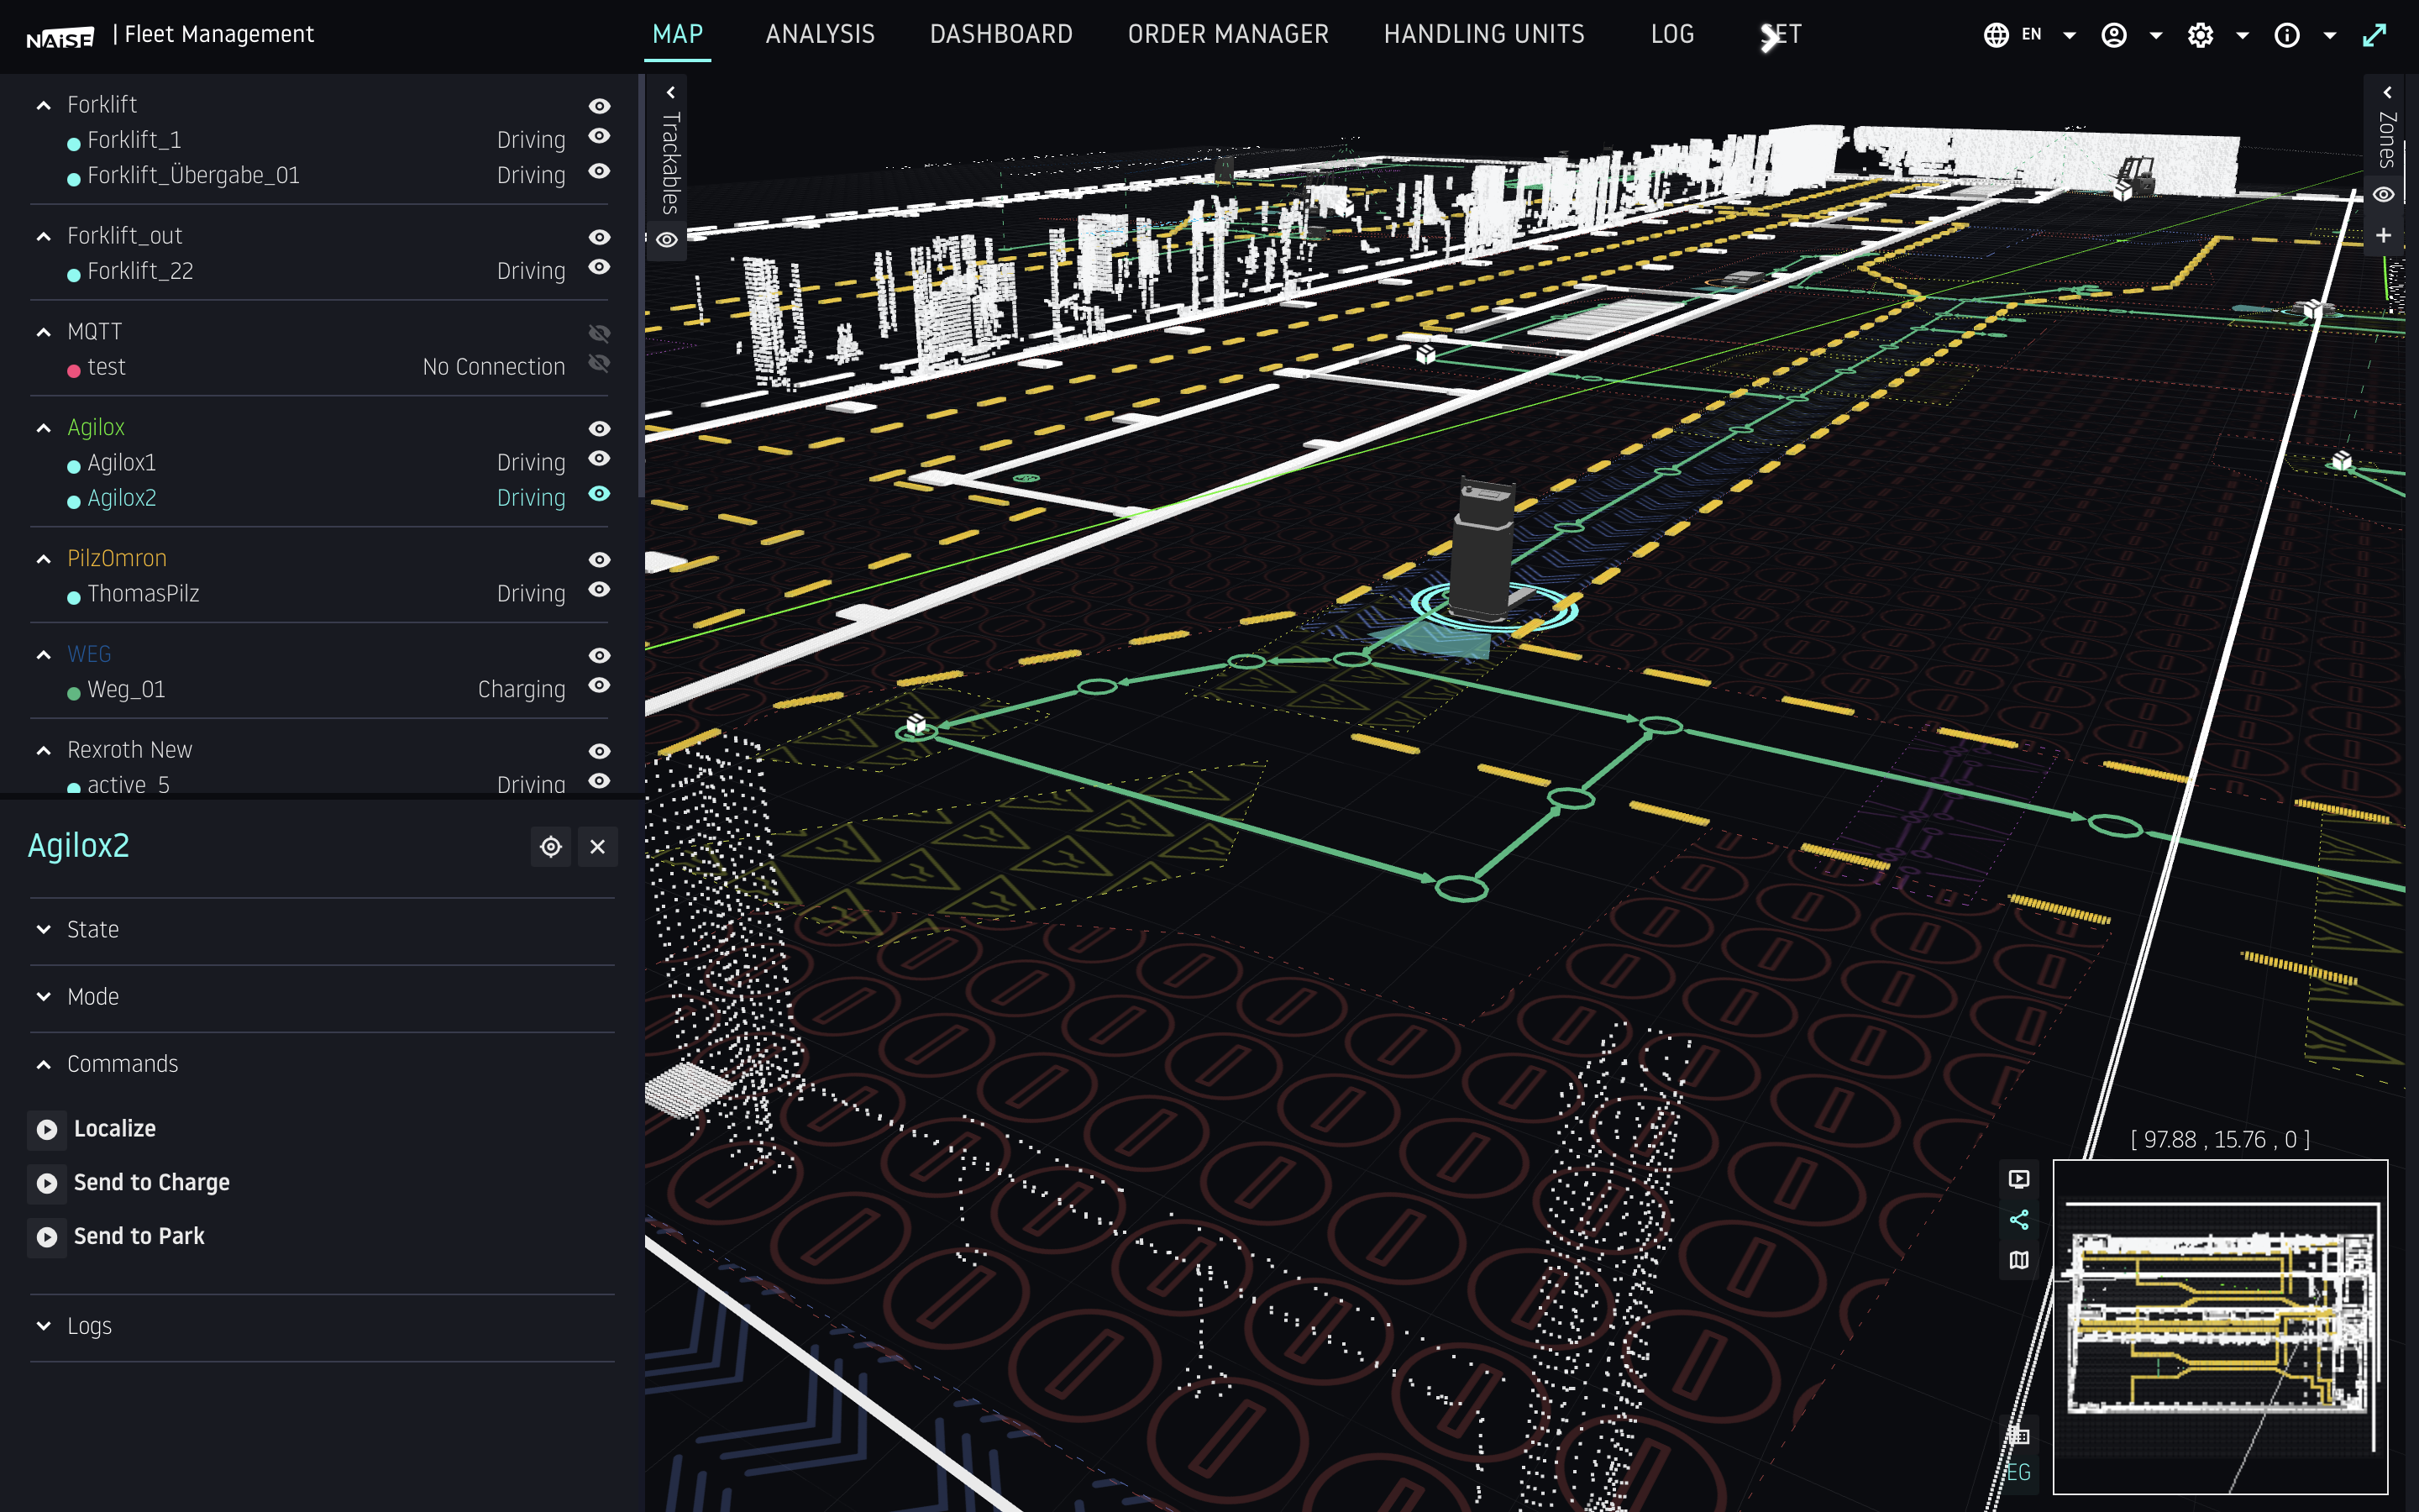Image resolution: width=2419 pixels, height=1512 pixels.
Task: Hide Forklift_1 using its eye icon
Action: pyautogui.click(x=599, y=136)
